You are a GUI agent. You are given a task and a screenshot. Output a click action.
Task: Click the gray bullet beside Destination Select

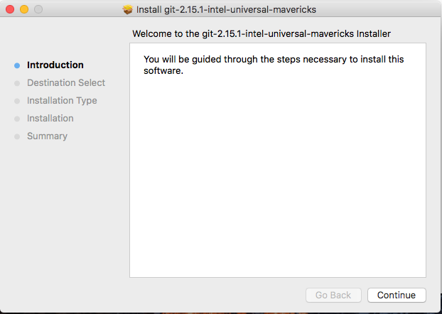[17, 83]
